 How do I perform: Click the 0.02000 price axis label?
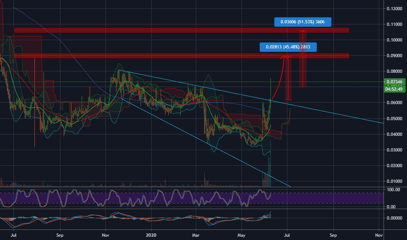coord(394,165)
